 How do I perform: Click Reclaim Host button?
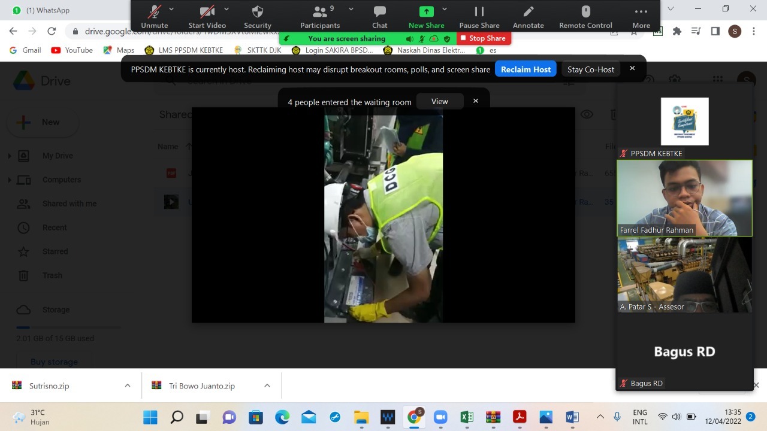(x=526, y=69)
